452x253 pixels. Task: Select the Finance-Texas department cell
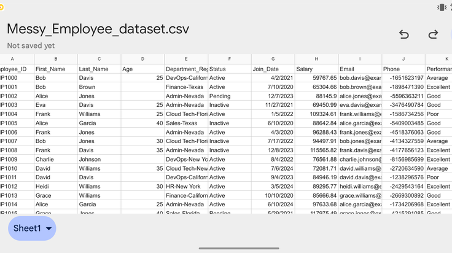point(186,87)
